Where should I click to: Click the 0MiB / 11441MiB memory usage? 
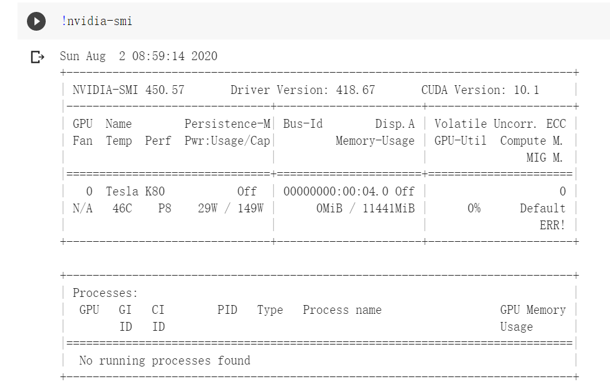point(365,209)
